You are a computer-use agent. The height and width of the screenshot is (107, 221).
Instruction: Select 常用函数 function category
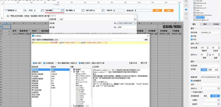41,69
